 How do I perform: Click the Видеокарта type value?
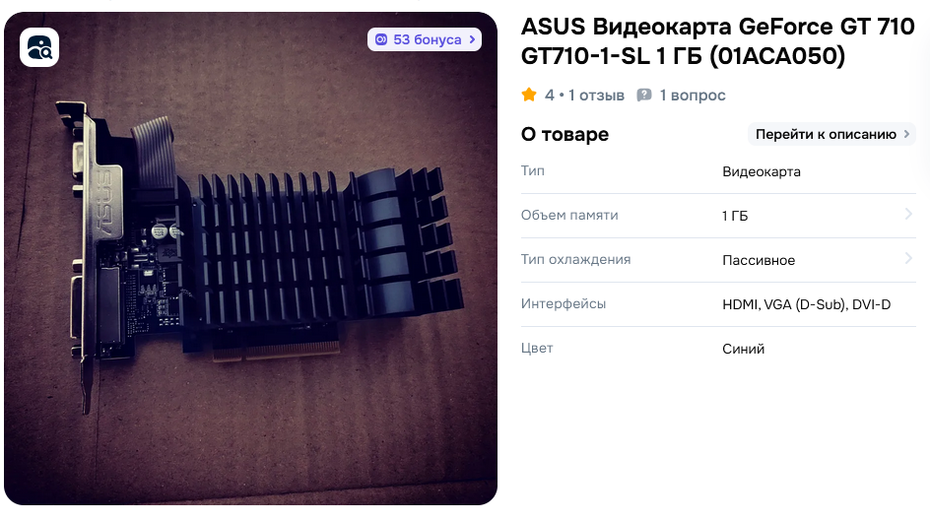tap(761, 172)
